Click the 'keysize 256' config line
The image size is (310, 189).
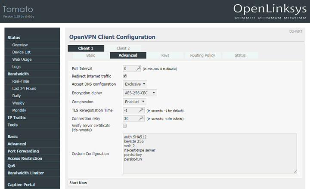tap(134, 141)
